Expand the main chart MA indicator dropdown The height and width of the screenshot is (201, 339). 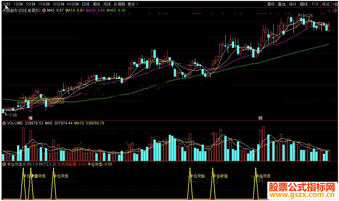[x=44, y=10]
